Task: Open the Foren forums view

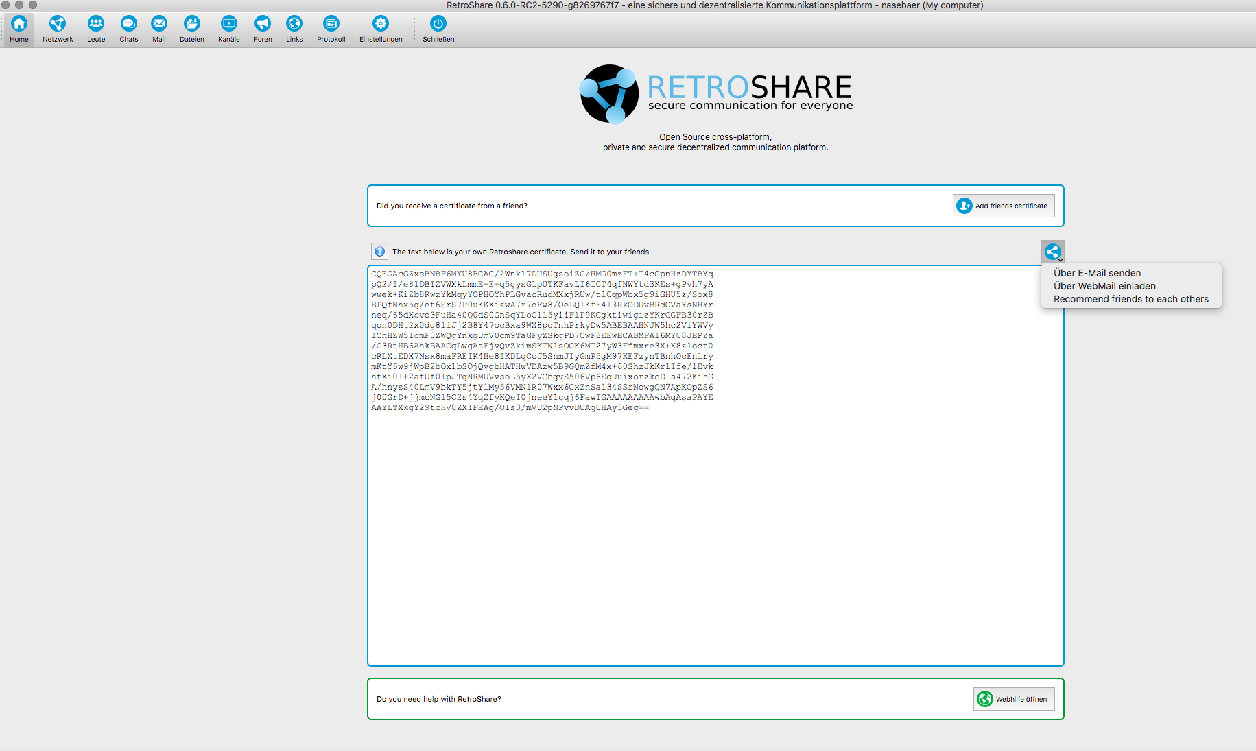Action: (x=263, y=24)
